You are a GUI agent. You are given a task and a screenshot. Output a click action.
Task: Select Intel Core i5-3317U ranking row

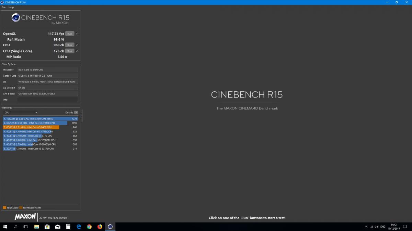[41, 149]
